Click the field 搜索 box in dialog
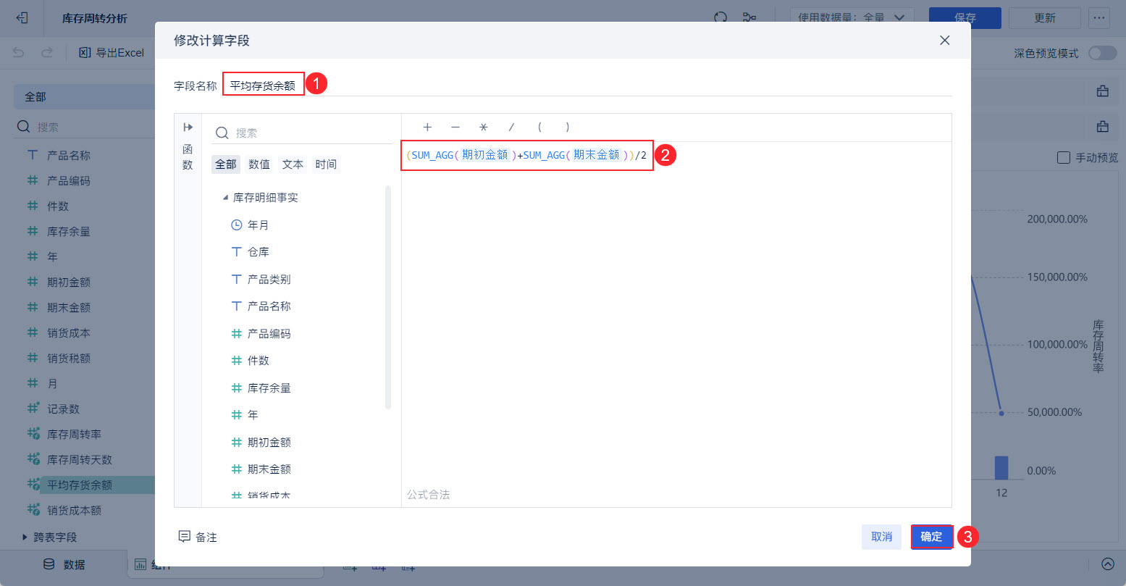This screenshot has height=586, width=1126. pos(302,133)
